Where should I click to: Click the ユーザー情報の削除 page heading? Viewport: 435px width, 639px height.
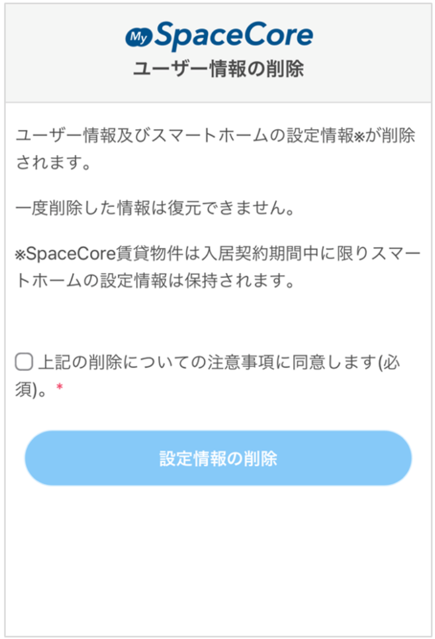click(218, 69)
